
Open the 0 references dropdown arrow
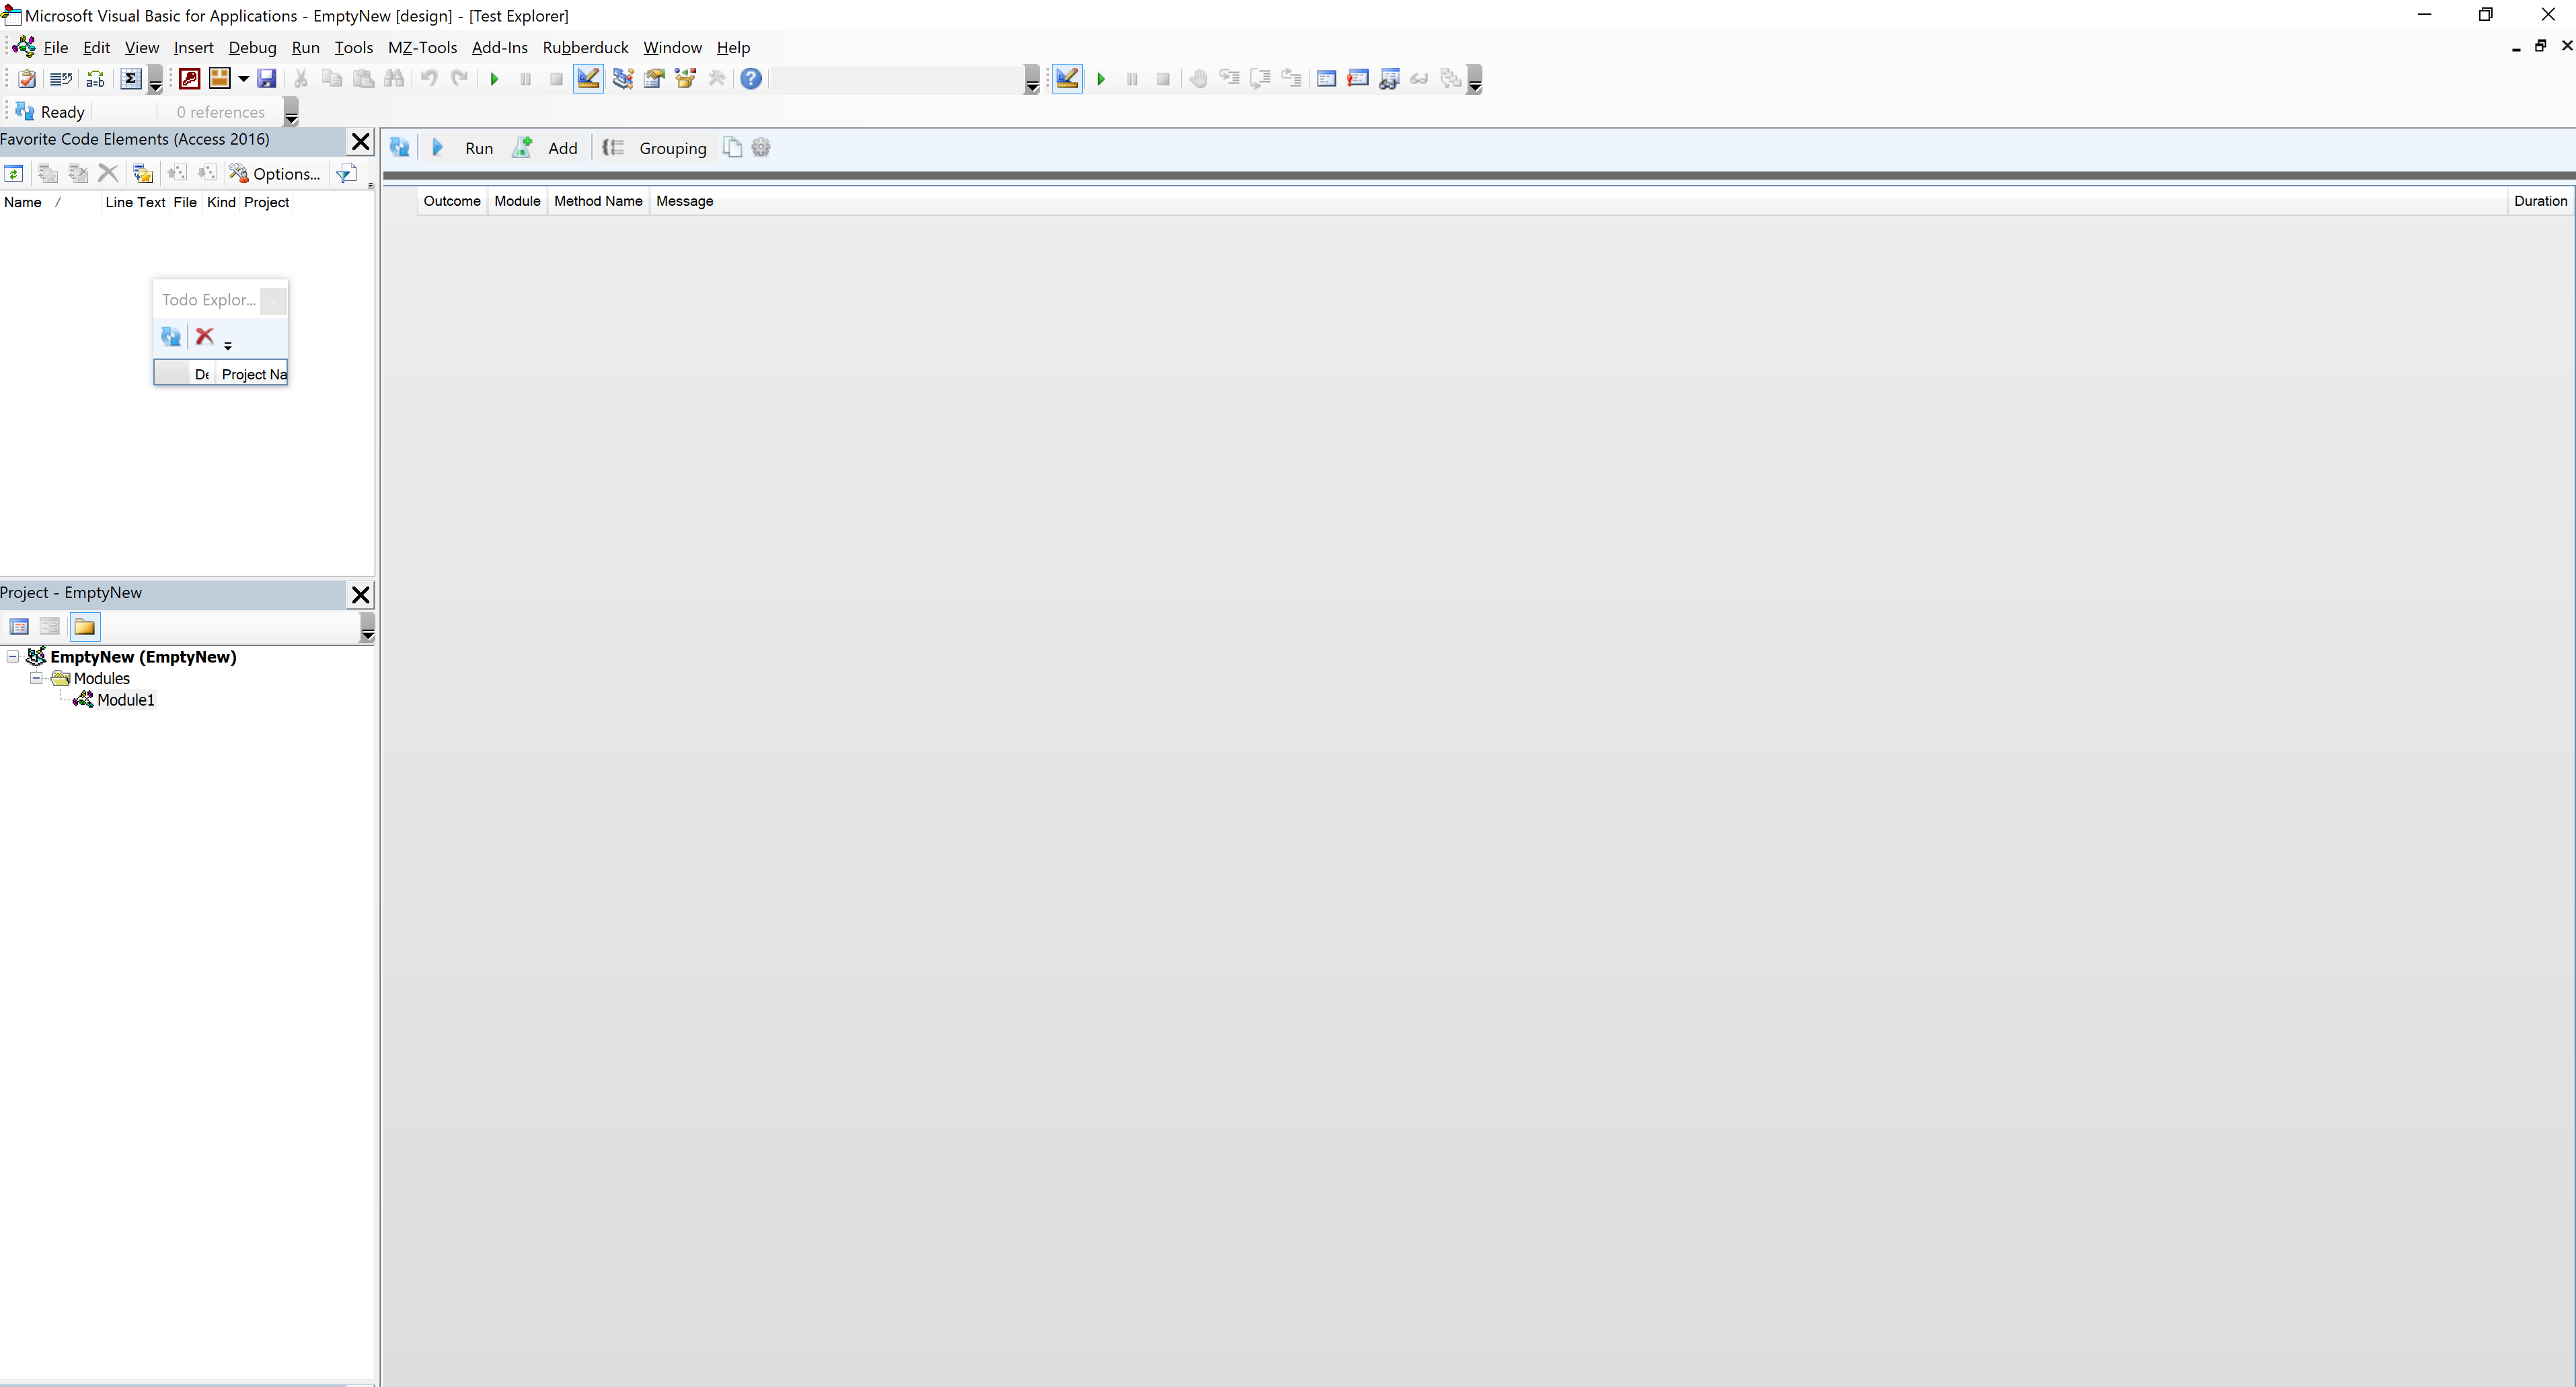tap(291, 114)
